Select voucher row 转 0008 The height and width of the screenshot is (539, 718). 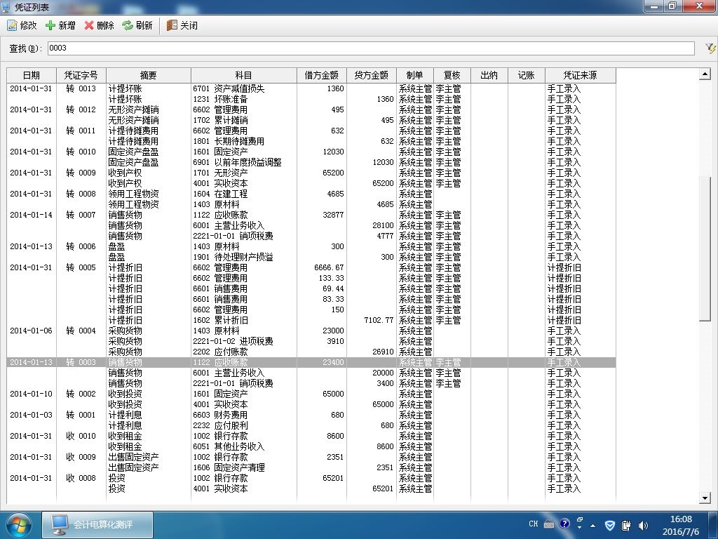coord(311,194)
